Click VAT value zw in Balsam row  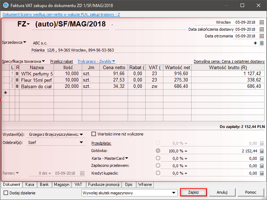(x=154, y=86)
